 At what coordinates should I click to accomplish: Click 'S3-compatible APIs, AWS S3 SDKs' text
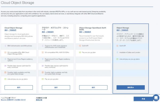(57, 52)
